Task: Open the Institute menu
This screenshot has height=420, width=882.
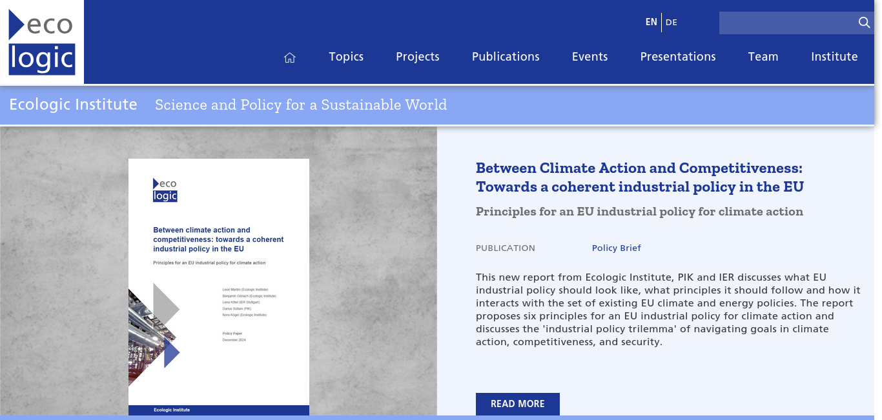Action: coord(834,57)
